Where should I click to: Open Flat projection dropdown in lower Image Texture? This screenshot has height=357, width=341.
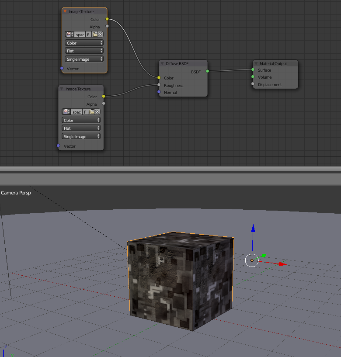point(81,128)
